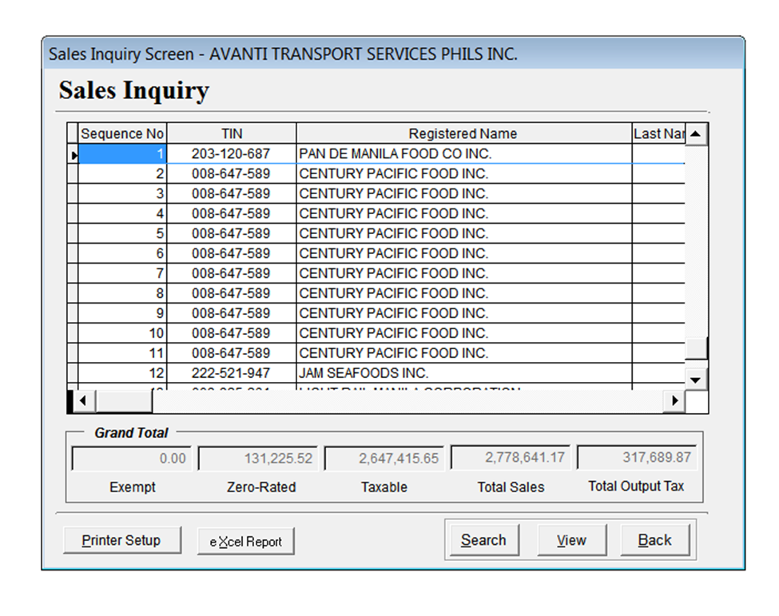Click sequence number 8 cell

coord(122,293)
